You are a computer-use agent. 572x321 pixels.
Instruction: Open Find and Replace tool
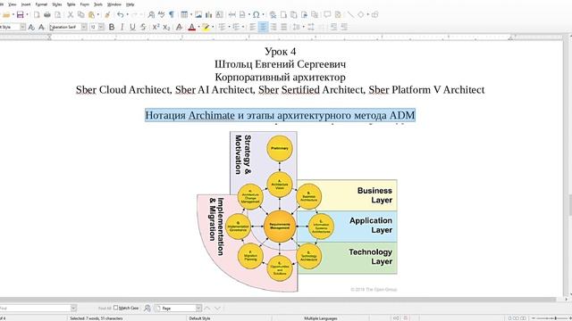151,14
